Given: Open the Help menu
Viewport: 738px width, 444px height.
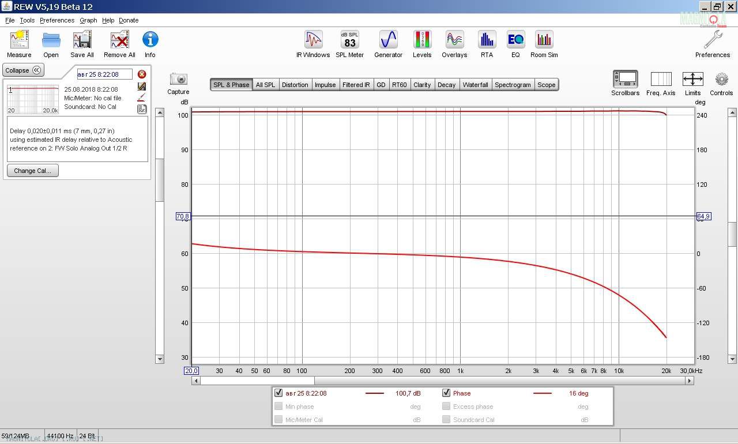Looking at the screenshot, I should tap(108, 20).
